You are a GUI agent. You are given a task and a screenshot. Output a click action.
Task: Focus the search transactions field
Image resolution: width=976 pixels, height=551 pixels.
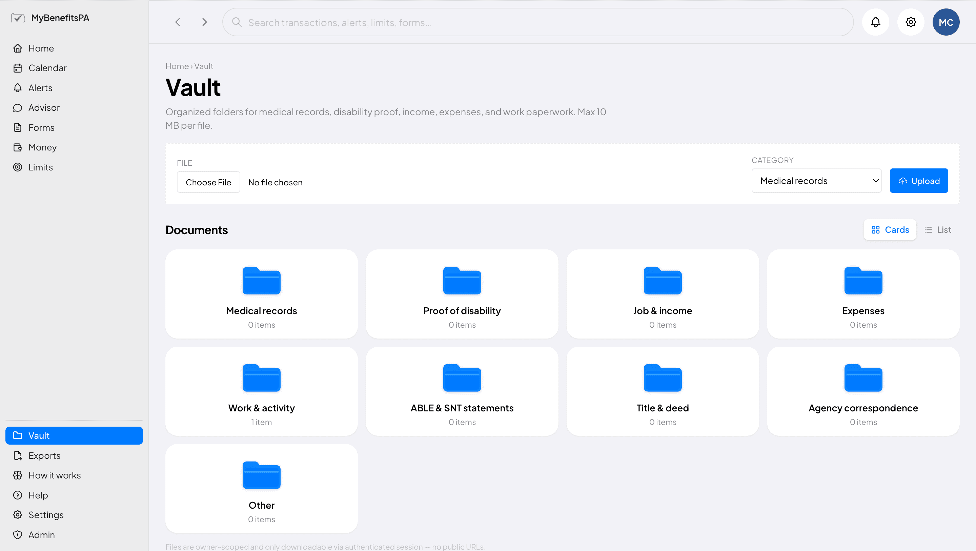pyautogui.click(x=538, y=22)
